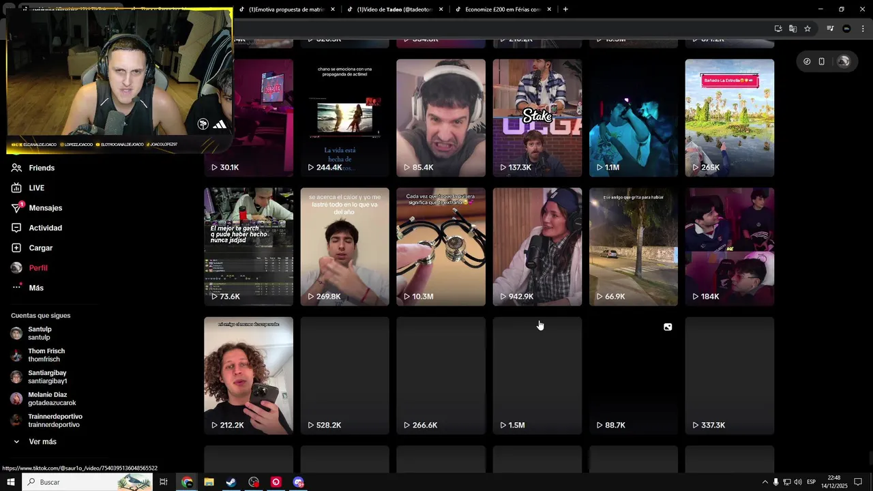
Task: Open Stake video with 137.3K views
Action: pos(537,118)
